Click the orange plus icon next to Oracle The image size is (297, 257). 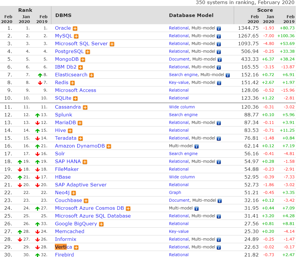pyautogui.click(x=75, y=29)
